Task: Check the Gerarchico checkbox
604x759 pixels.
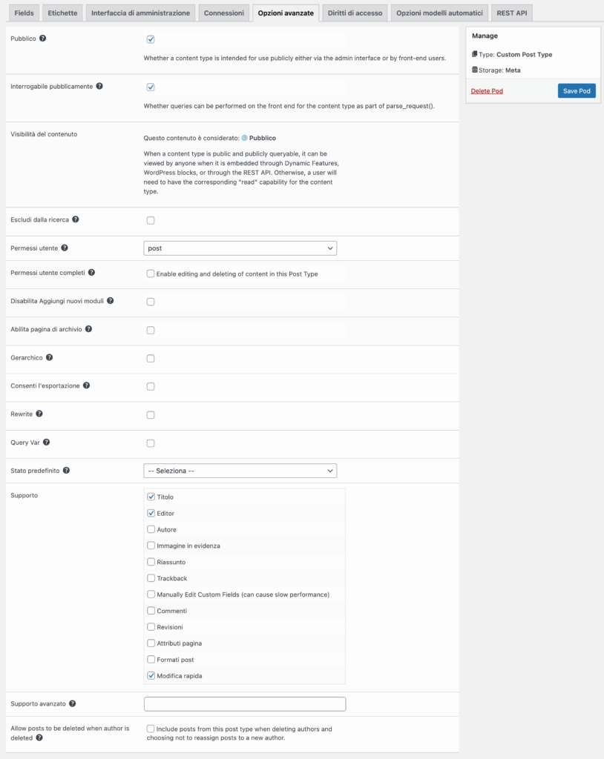Action: pyautogui.click(x=151, y=358)
